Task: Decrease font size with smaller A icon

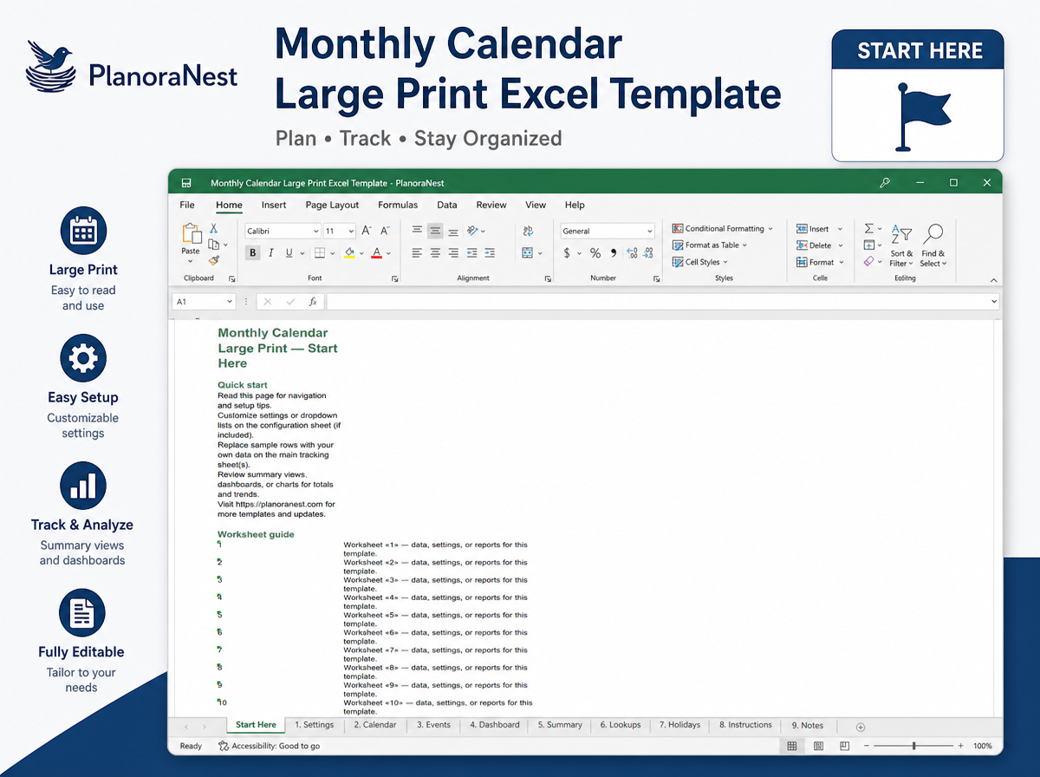Action: pos(384,231)
